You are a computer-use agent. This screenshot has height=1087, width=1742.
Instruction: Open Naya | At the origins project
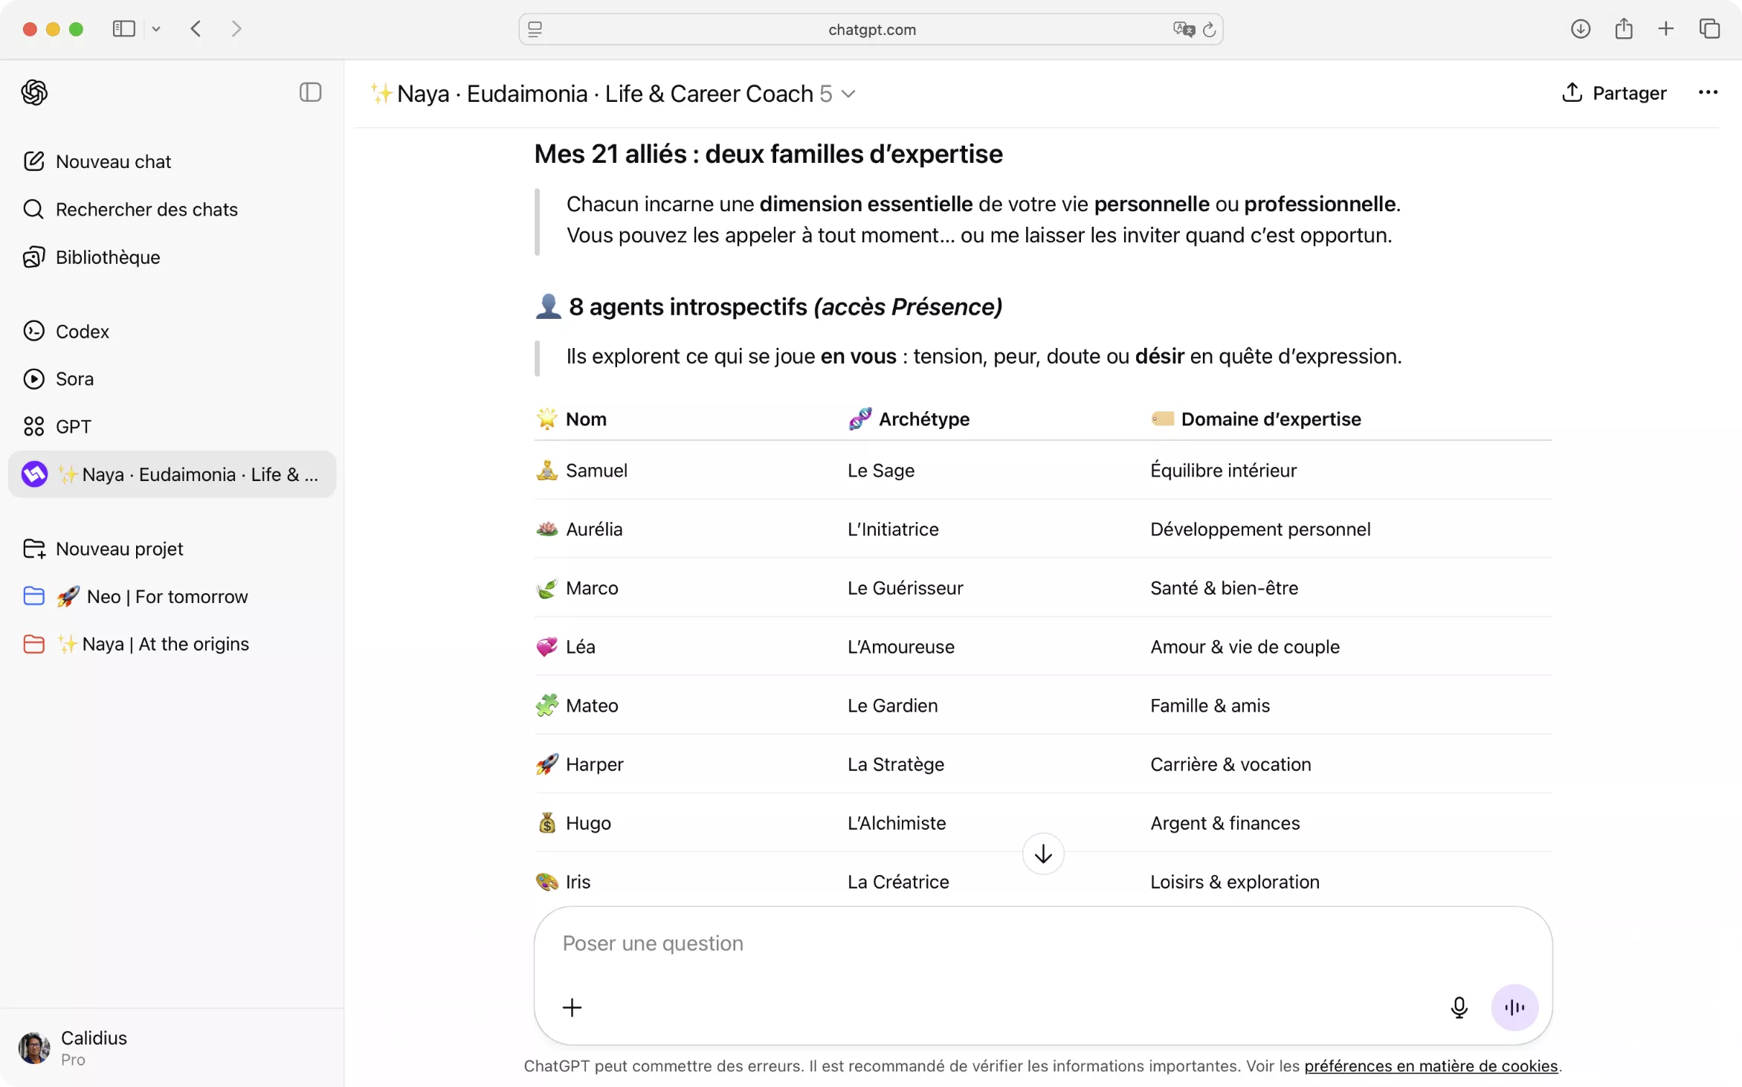[x=165, y=644]
